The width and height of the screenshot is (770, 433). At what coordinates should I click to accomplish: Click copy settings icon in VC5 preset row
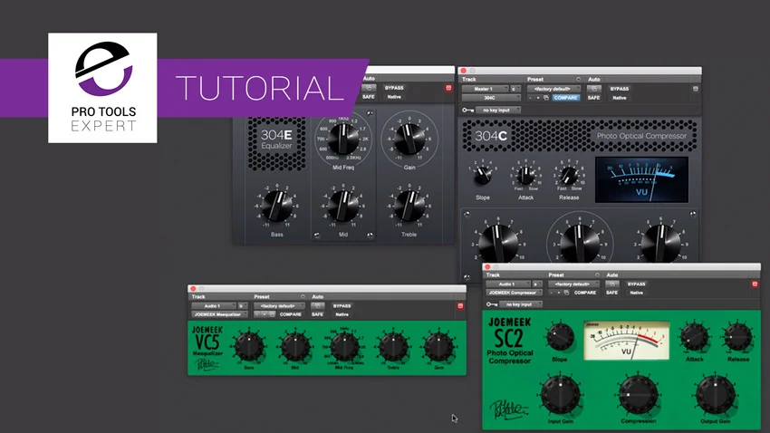(272, 314)
